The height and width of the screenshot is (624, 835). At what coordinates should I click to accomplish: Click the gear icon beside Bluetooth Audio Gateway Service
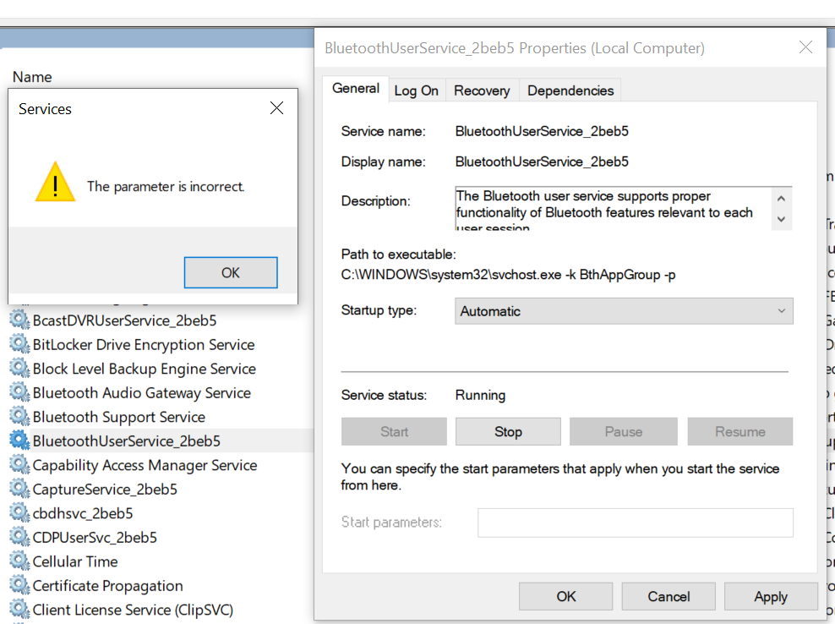[19, 392]
